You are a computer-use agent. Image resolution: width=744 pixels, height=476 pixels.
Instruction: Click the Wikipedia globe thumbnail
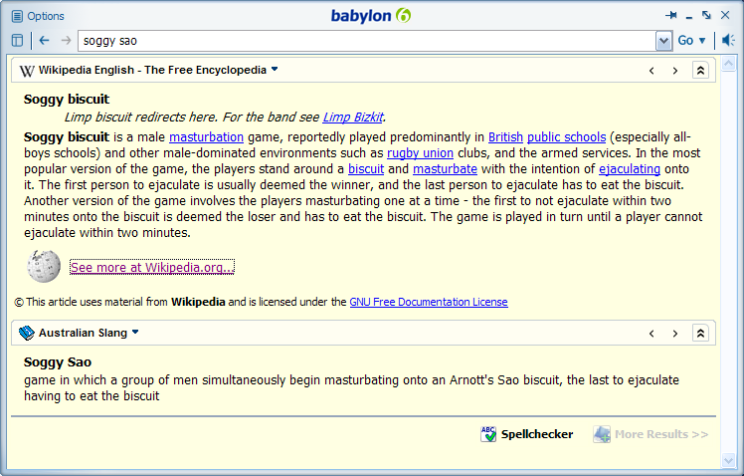44,266
